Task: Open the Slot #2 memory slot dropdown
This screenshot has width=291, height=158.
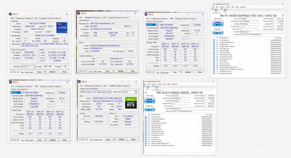Action: click(x=22, y=93)
